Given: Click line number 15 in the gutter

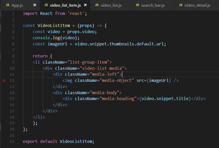Looking at the screenshot, I should click(12, 99).
